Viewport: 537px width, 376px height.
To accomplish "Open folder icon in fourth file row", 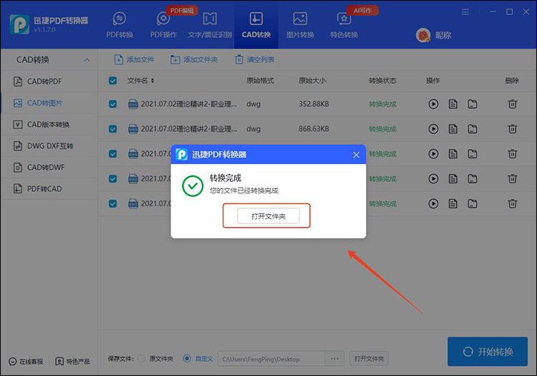I will pyautogui.click(x=473, y=178).
